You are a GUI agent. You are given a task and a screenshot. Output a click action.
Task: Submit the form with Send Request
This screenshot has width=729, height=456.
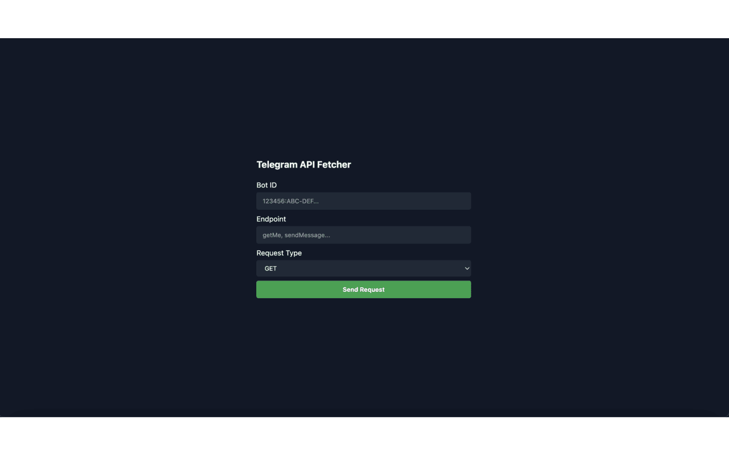pyautogui.click(x=363, y=290)
